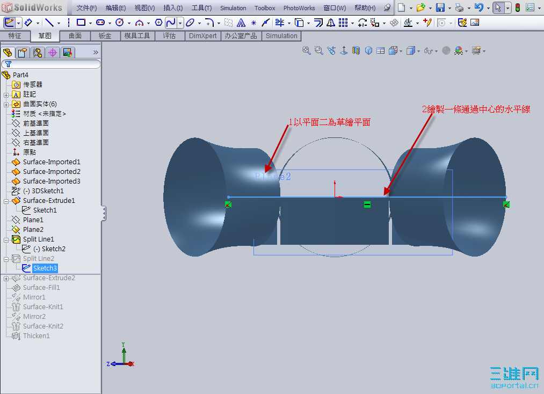Click the horizontal relation icon on the line

click(367, 205)
